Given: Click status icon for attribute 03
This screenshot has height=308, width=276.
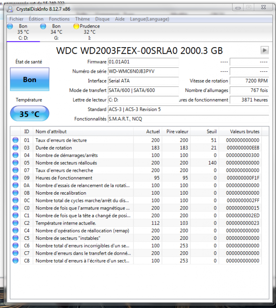Looking at the screenshot, I should (x=15, y=147).
